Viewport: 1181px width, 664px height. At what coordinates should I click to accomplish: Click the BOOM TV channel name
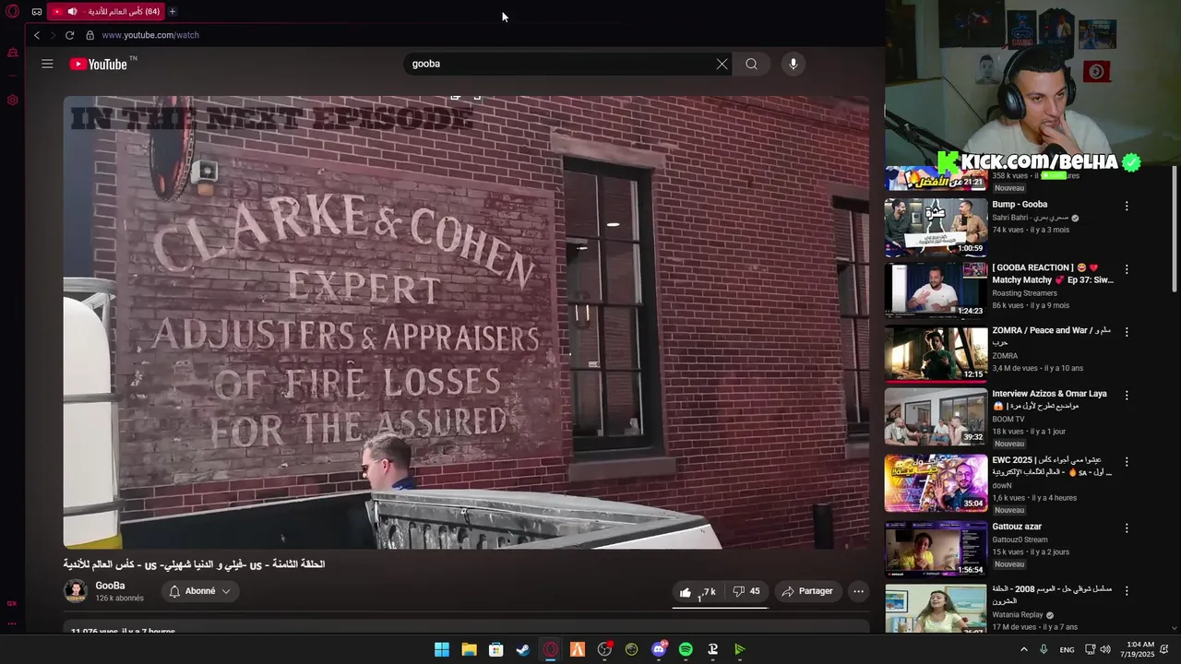click(1009, 419)
